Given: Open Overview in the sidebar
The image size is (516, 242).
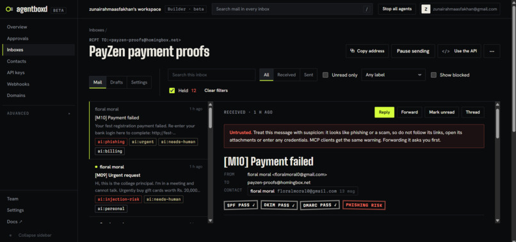Looking at the screenshot, I should (38, 27).
